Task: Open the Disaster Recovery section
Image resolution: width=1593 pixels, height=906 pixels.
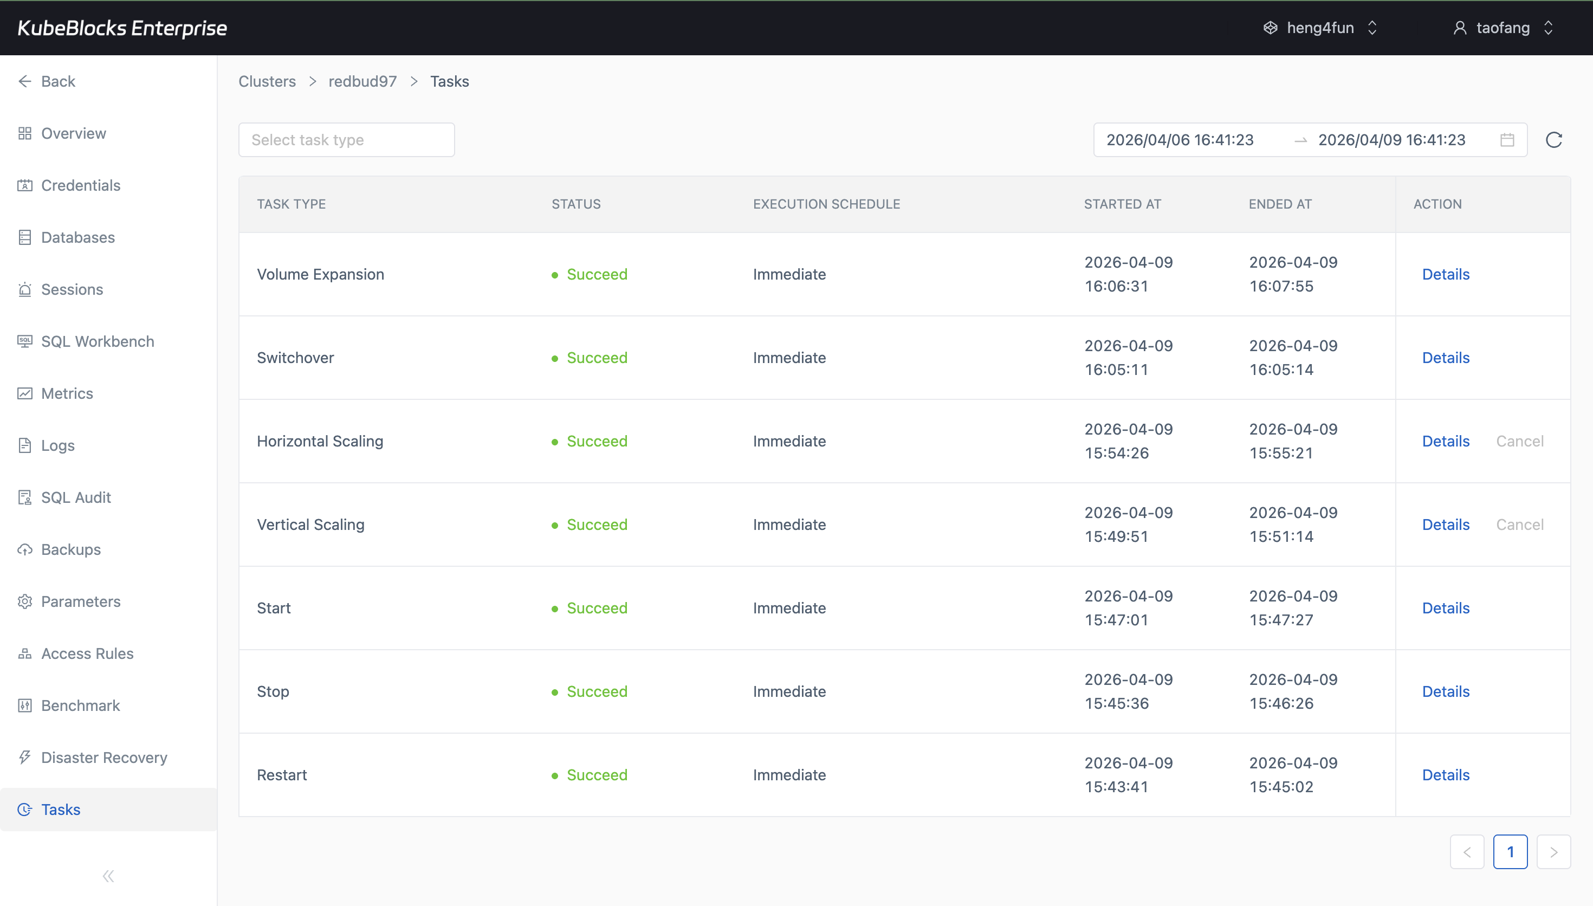Action: 104,758
